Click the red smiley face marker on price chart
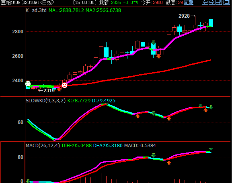This screenshot has height=183, width=232. coord(64,85)
